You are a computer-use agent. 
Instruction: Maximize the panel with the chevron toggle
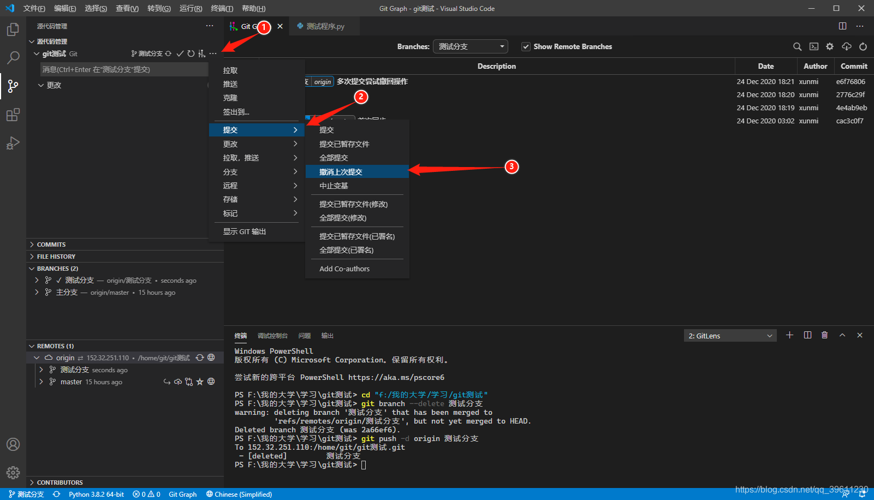(x=842, y=335)
